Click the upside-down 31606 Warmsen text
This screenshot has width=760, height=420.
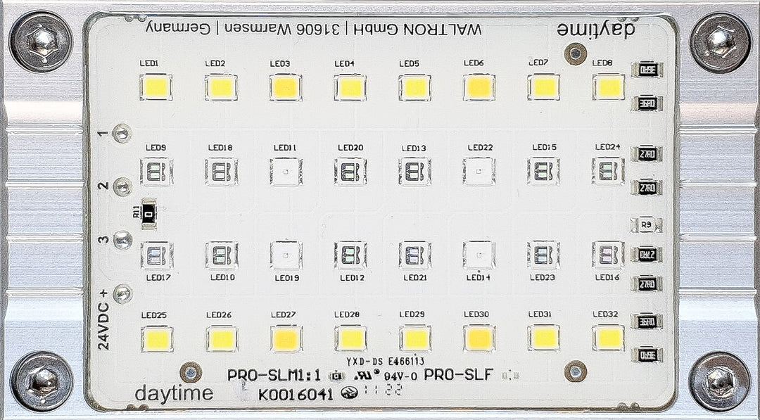tap(281, 29)
